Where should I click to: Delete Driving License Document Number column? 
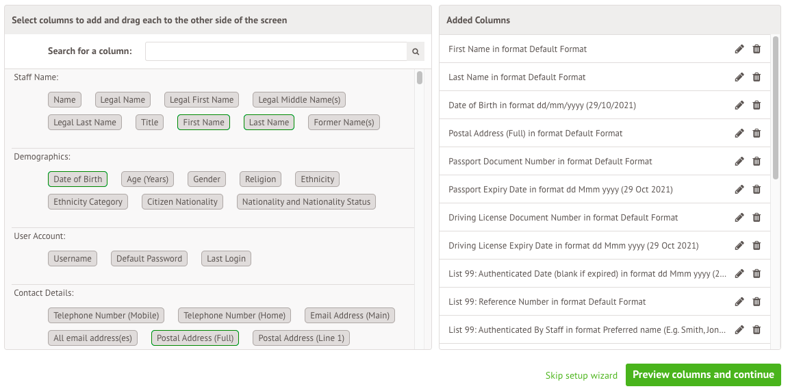click(x=757, y=218)
